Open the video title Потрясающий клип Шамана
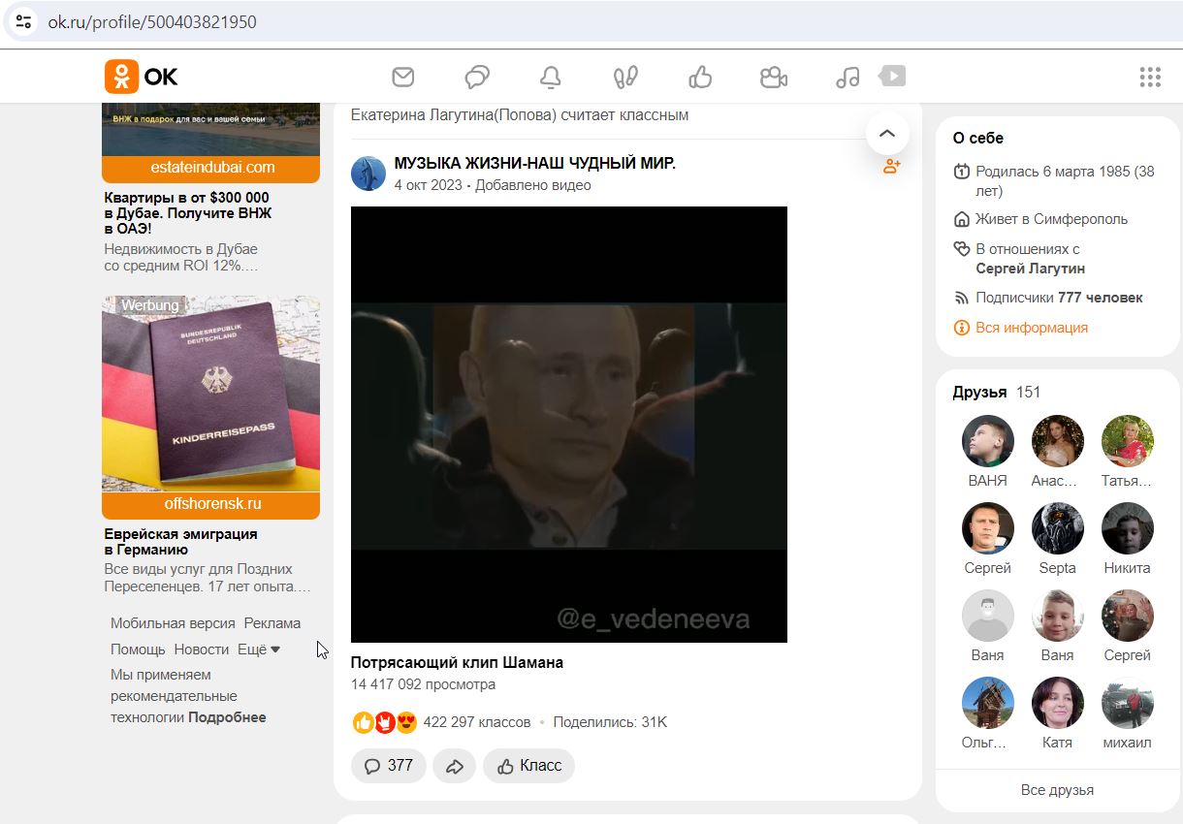 click(x=457, y=663)
